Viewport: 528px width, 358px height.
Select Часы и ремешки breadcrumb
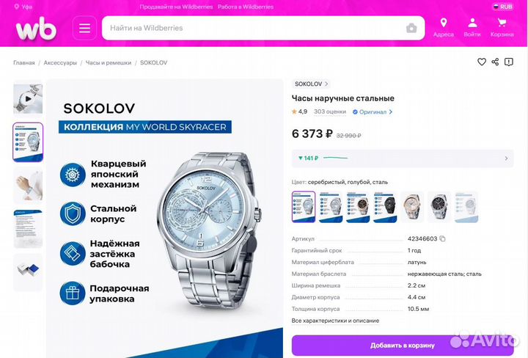point(108,62)
